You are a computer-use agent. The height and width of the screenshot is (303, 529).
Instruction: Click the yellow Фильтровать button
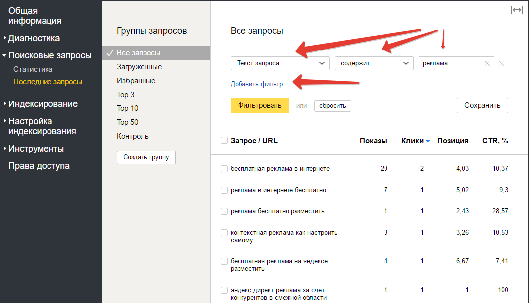(260, 105)
